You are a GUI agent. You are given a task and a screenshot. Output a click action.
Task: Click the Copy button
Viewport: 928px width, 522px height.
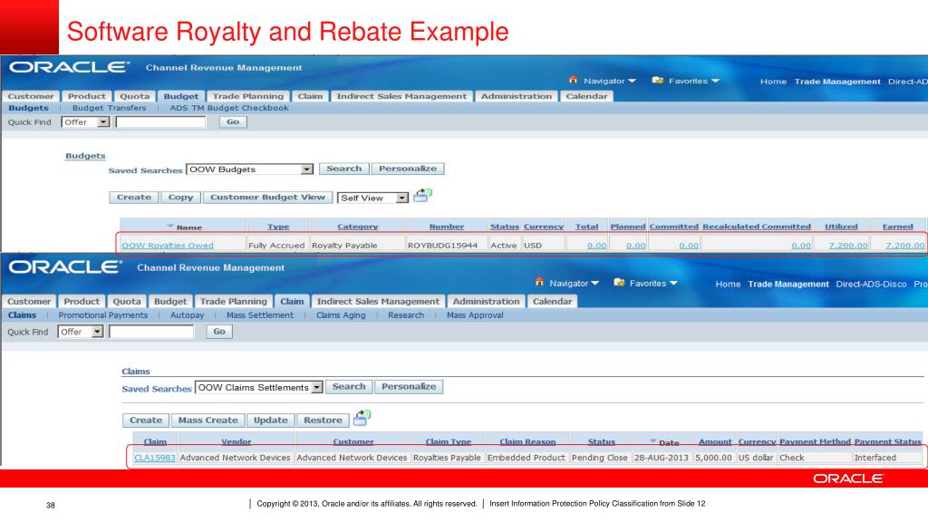point(180,197)
